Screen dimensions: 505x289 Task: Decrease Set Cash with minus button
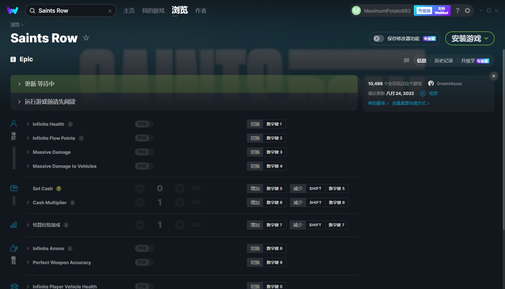(140, 188)
